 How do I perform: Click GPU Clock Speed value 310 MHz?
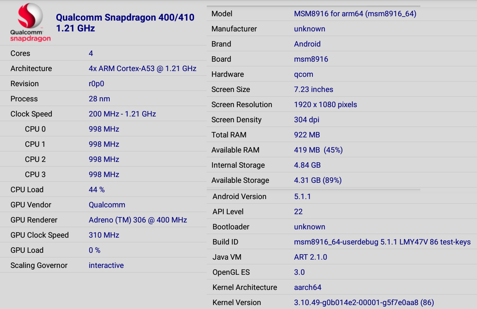[x=104, y=235]
